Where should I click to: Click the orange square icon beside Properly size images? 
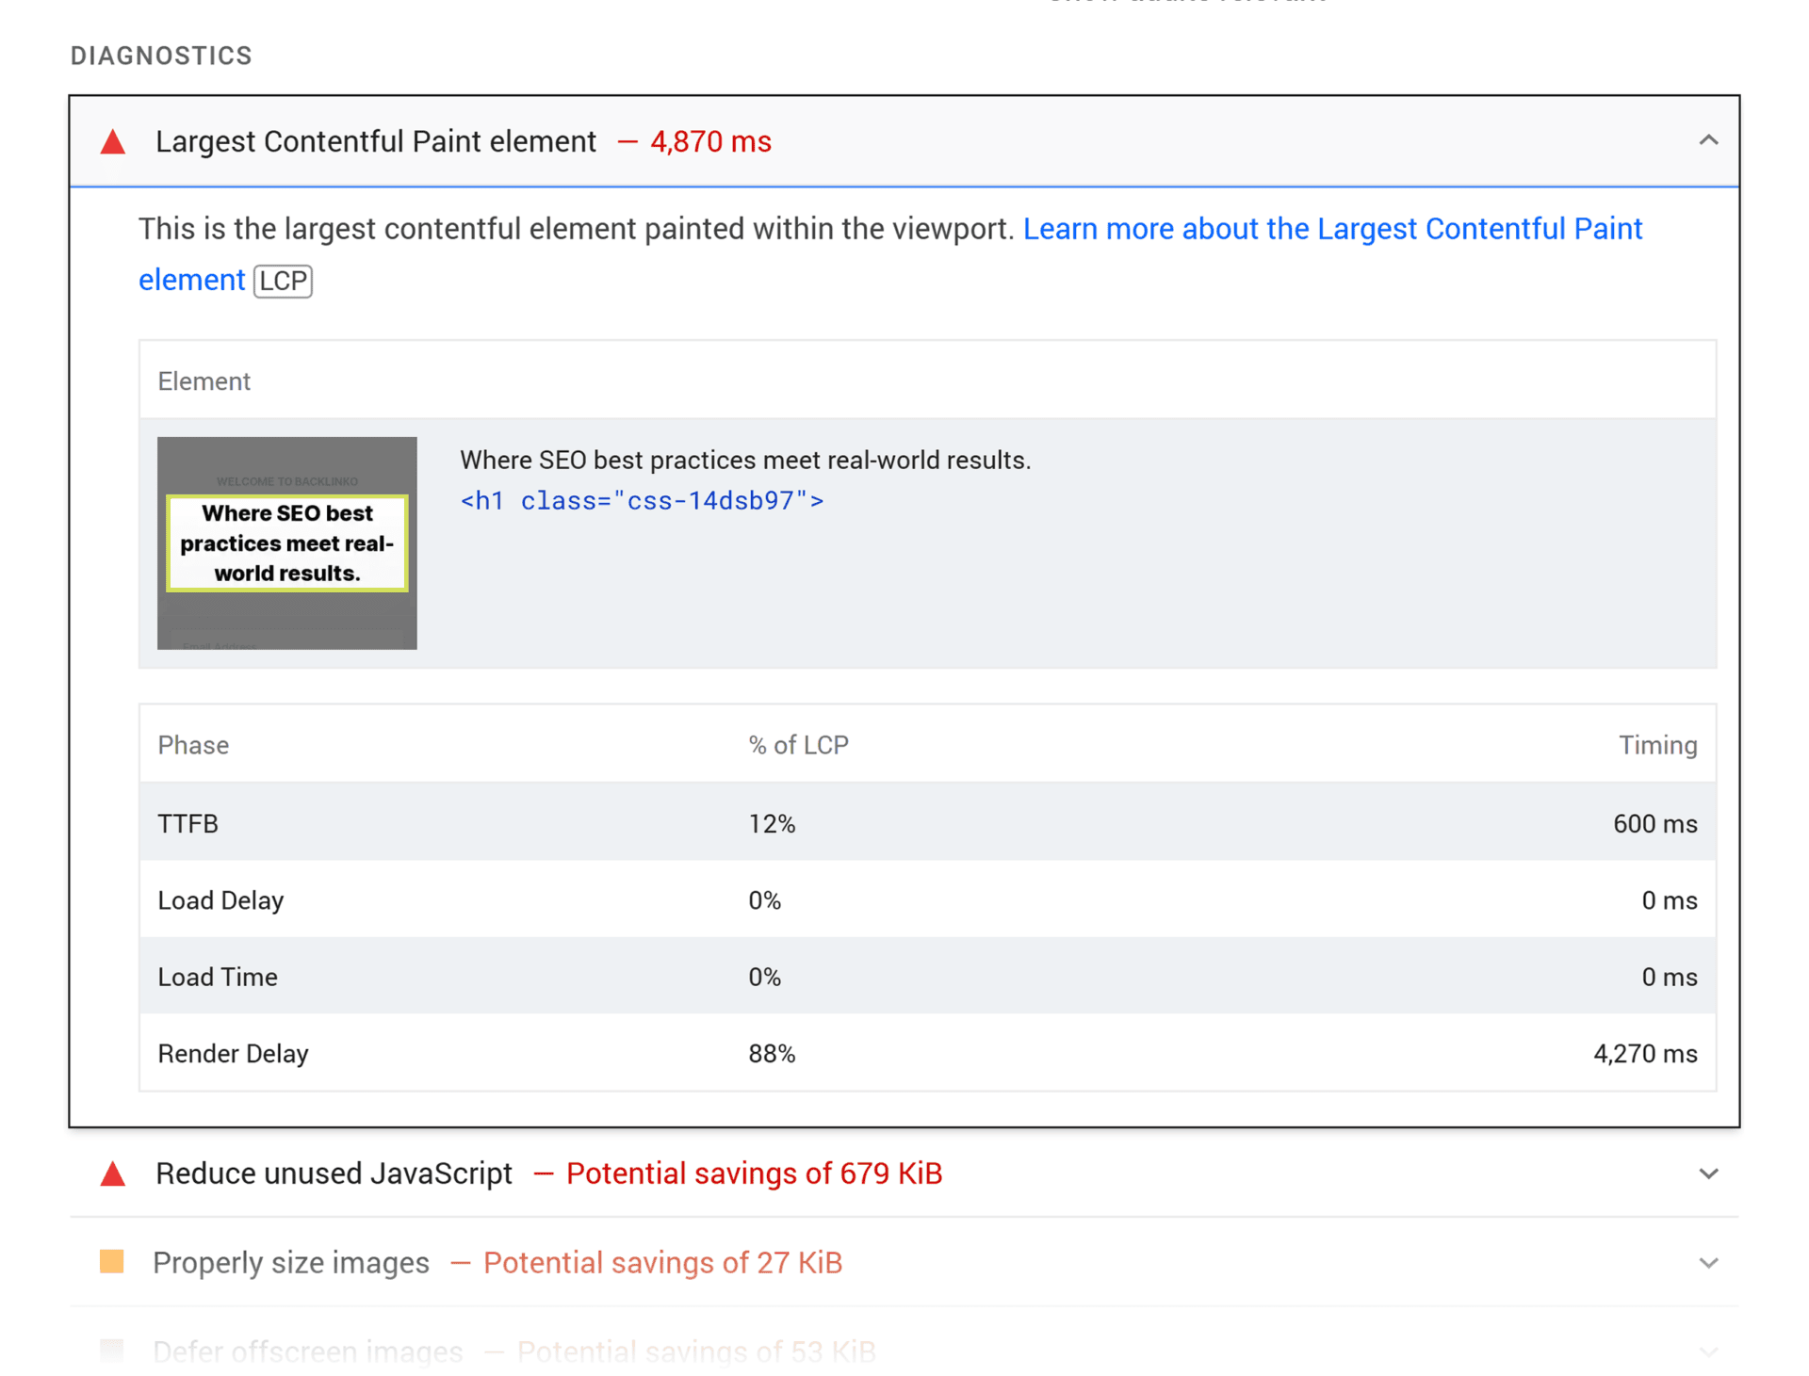click(x=111, y=1262)
